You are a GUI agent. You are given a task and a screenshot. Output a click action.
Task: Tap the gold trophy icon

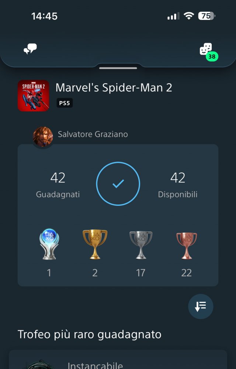point(95,244)
